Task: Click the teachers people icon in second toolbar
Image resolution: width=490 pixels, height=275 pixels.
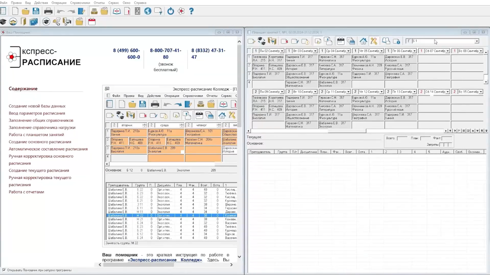Action: 13,22
